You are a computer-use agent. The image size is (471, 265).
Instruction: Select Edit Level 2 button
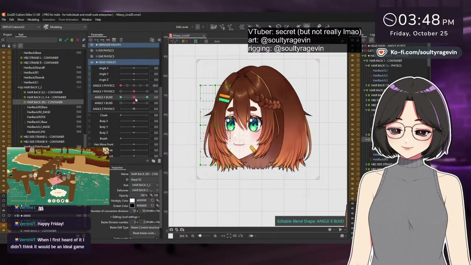tap(197, 27)
